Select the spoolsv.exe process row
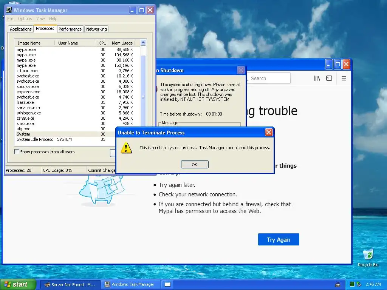Viewport: 387px width, 290px height. tap(77, 86)
